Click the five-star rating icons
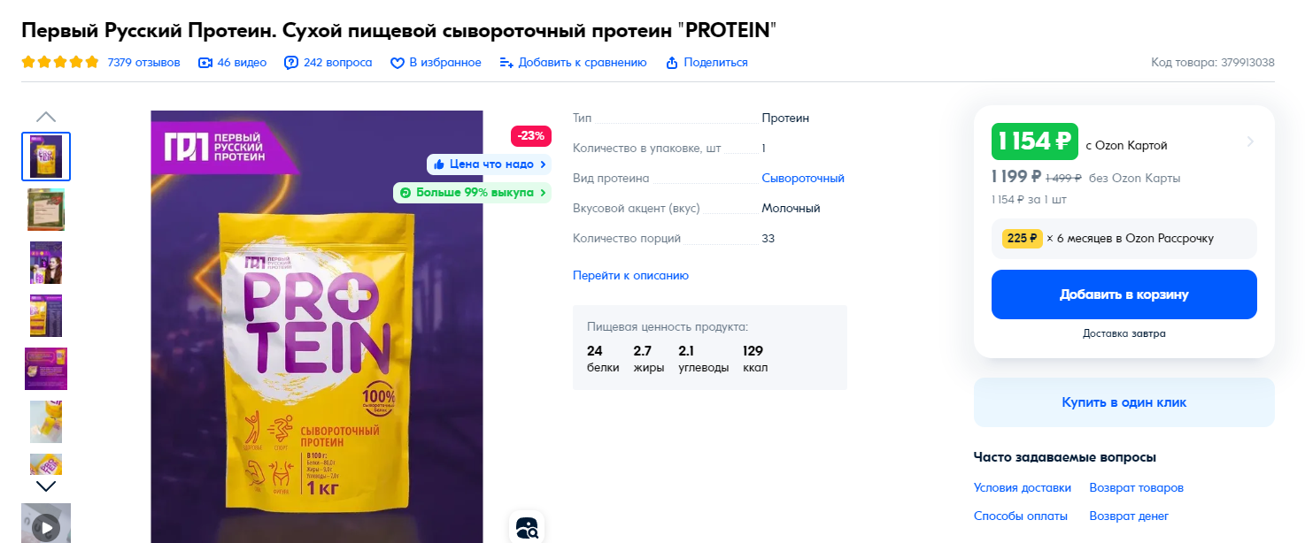 60,63
